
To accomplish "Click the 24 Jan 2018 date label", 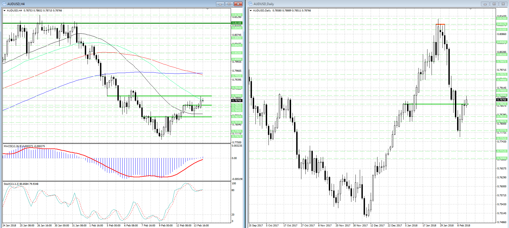I will 9,226.
